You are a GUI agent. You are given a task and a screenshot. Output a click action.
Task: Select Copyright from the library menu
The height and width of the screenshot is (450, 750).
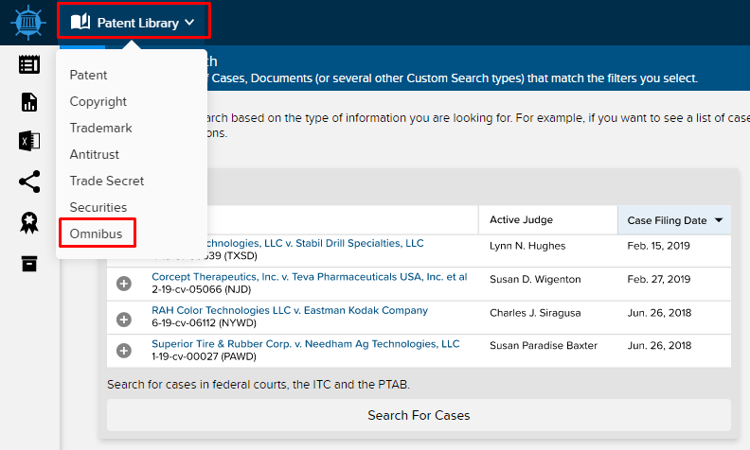click(x=98, y=101)
